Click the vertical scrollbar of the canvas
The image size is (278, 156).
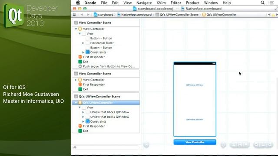pyautogui.click(x=277, y=113)
